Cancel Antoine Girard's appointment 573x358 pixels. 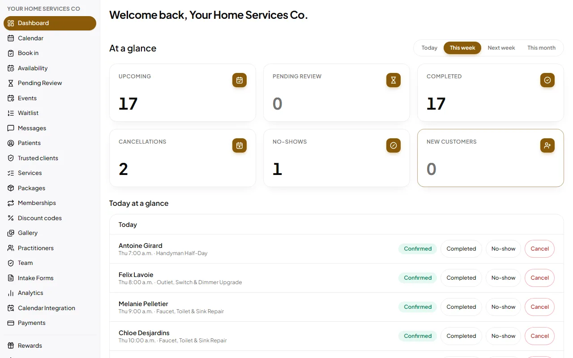[539, 249]
